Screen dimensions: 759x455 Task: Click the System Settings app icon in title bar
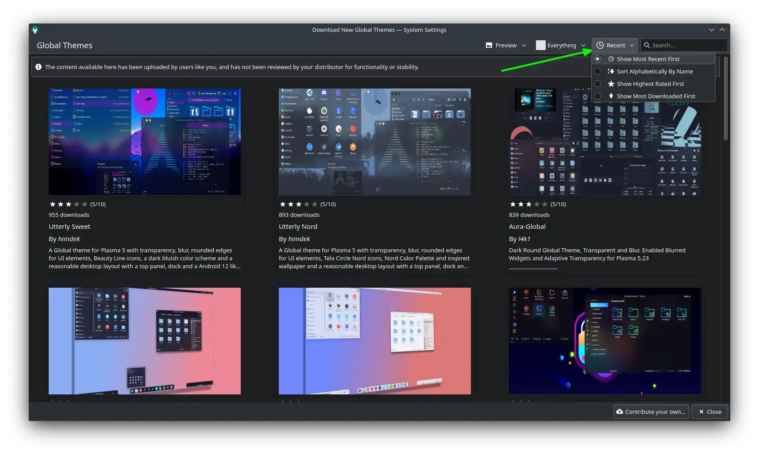(x=35, y=30)
